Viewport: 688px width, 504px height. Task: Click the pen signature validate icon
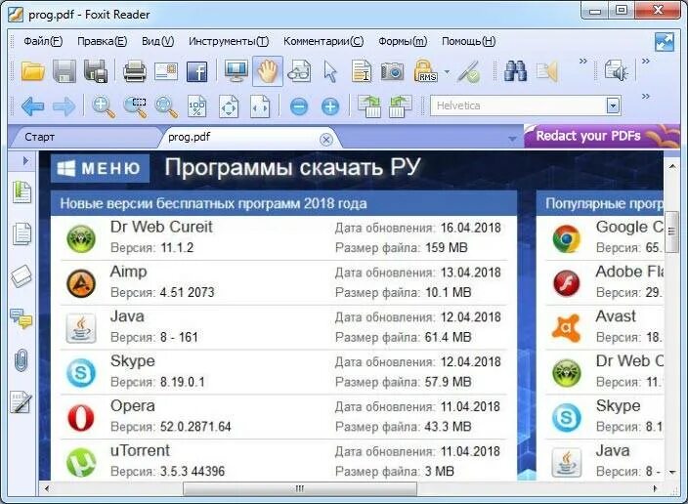468,71
